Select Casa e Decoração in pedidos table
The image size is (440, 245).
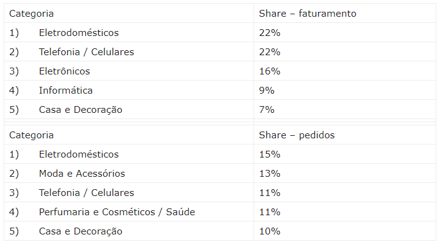129,231
